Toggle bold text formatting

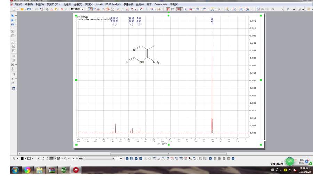59,159
